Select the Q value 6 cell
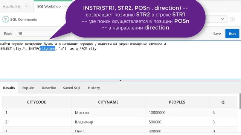Screen dimensions: 241x135 pos(223,112)
